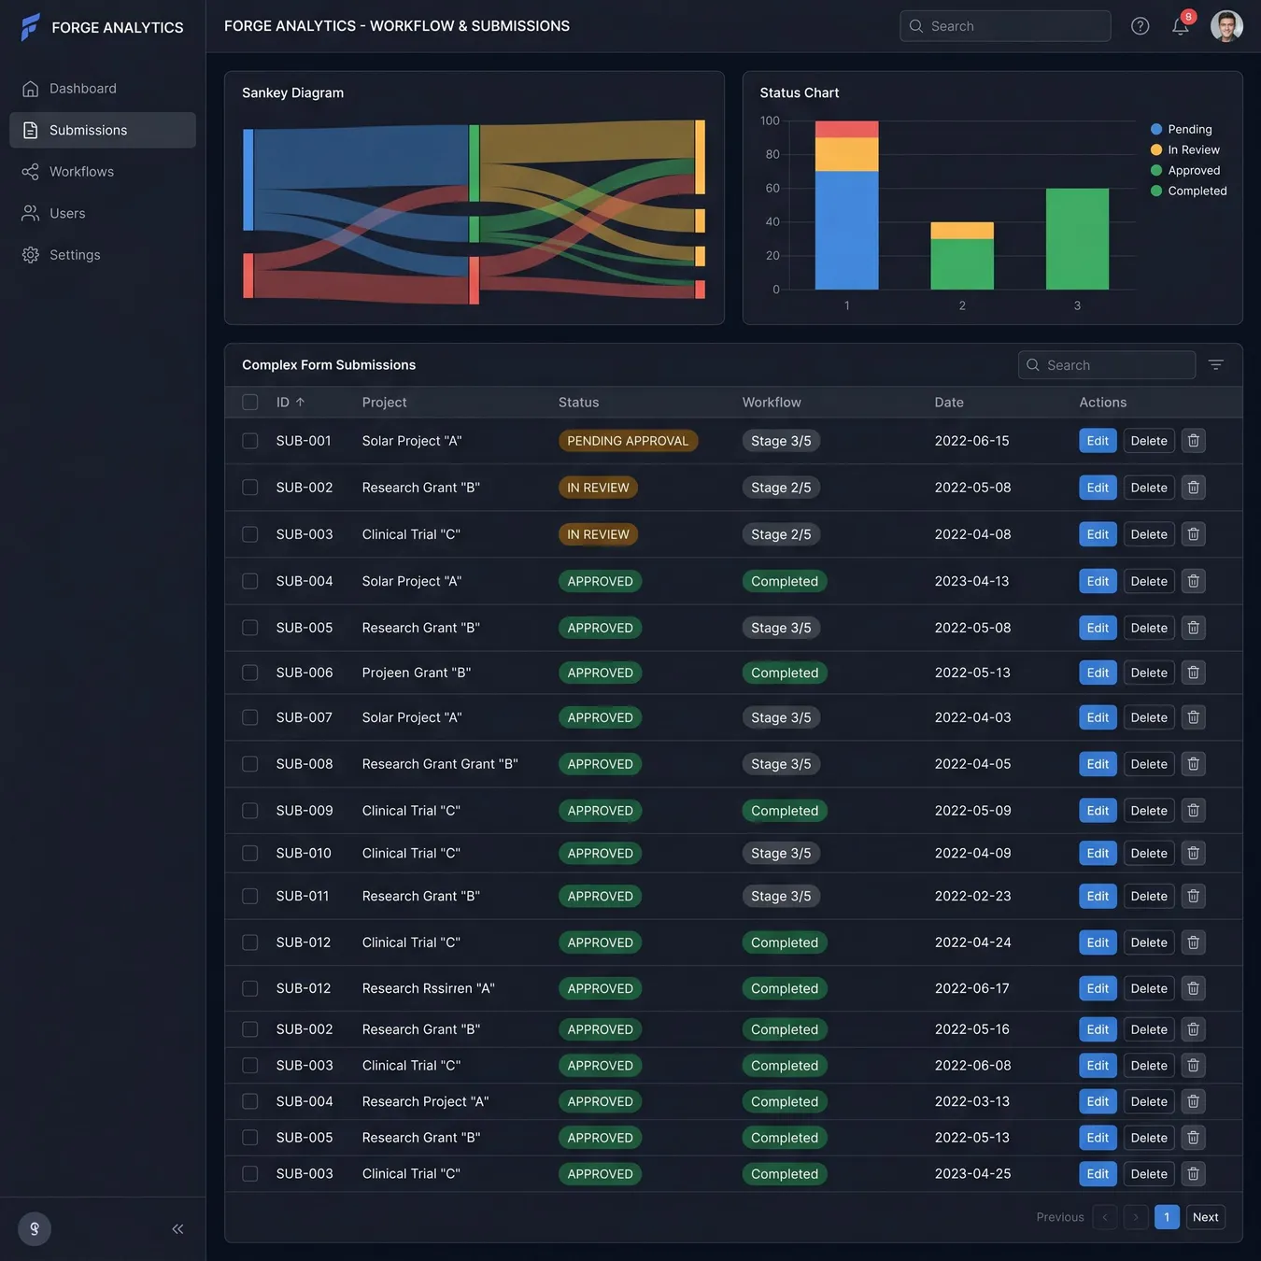Click the In Review legend color dot
Viewport: 1261px width, 1261px height.
(1156, 149)
